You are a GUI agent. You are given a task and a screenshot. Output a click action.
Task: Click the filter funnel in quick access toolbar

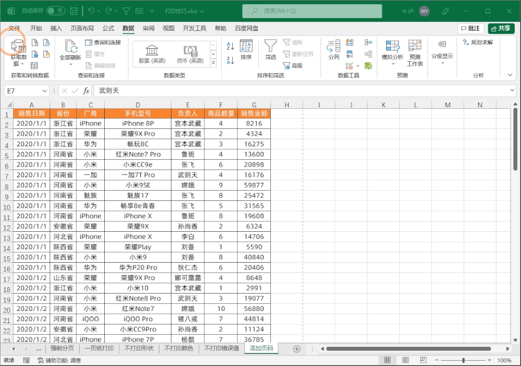pyautogui.click(x=126, y=11)
